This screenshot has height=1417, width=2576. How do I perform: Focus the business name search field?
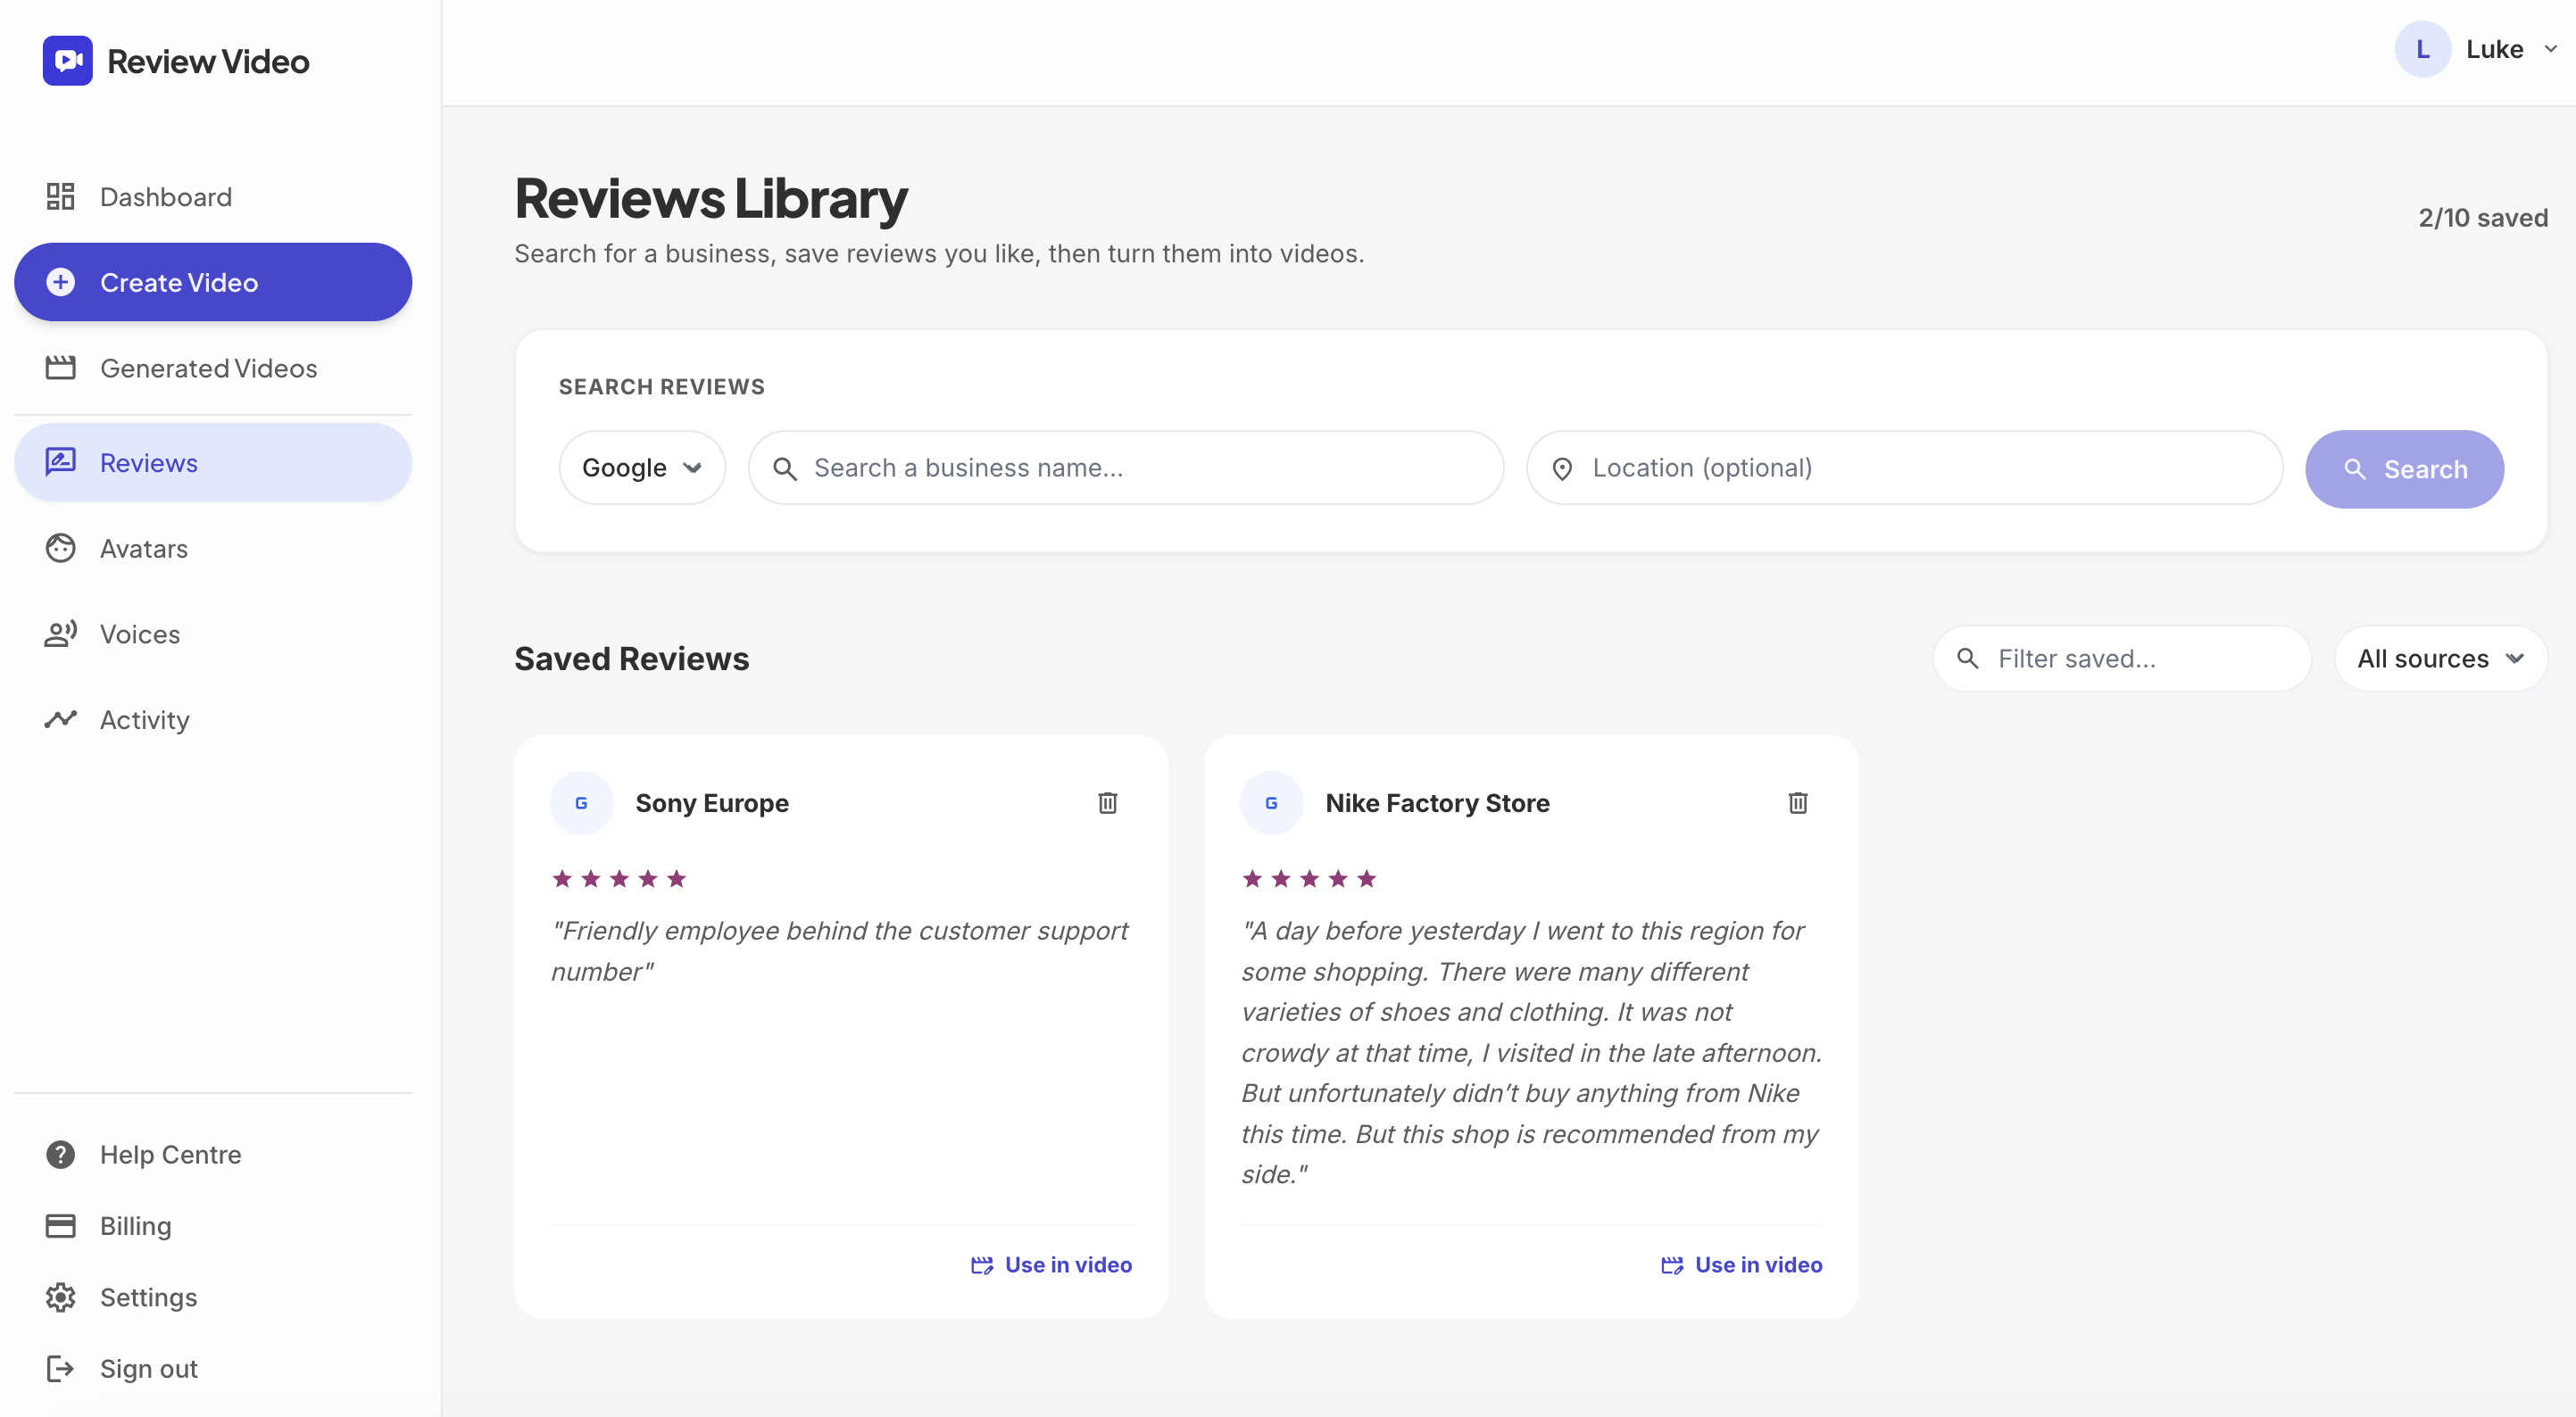[1126, 468]
